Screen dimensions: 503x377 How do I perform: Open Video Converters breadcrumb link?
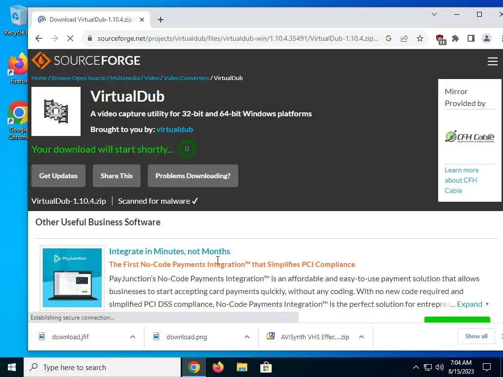click(x=186, y=78)
